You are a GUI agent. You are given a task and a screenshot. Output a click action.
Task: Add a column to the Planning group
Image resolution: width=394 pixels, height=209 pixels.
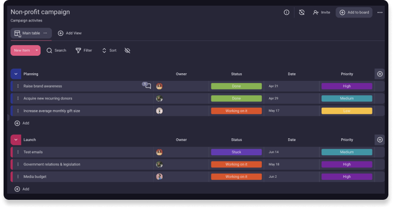380,74
